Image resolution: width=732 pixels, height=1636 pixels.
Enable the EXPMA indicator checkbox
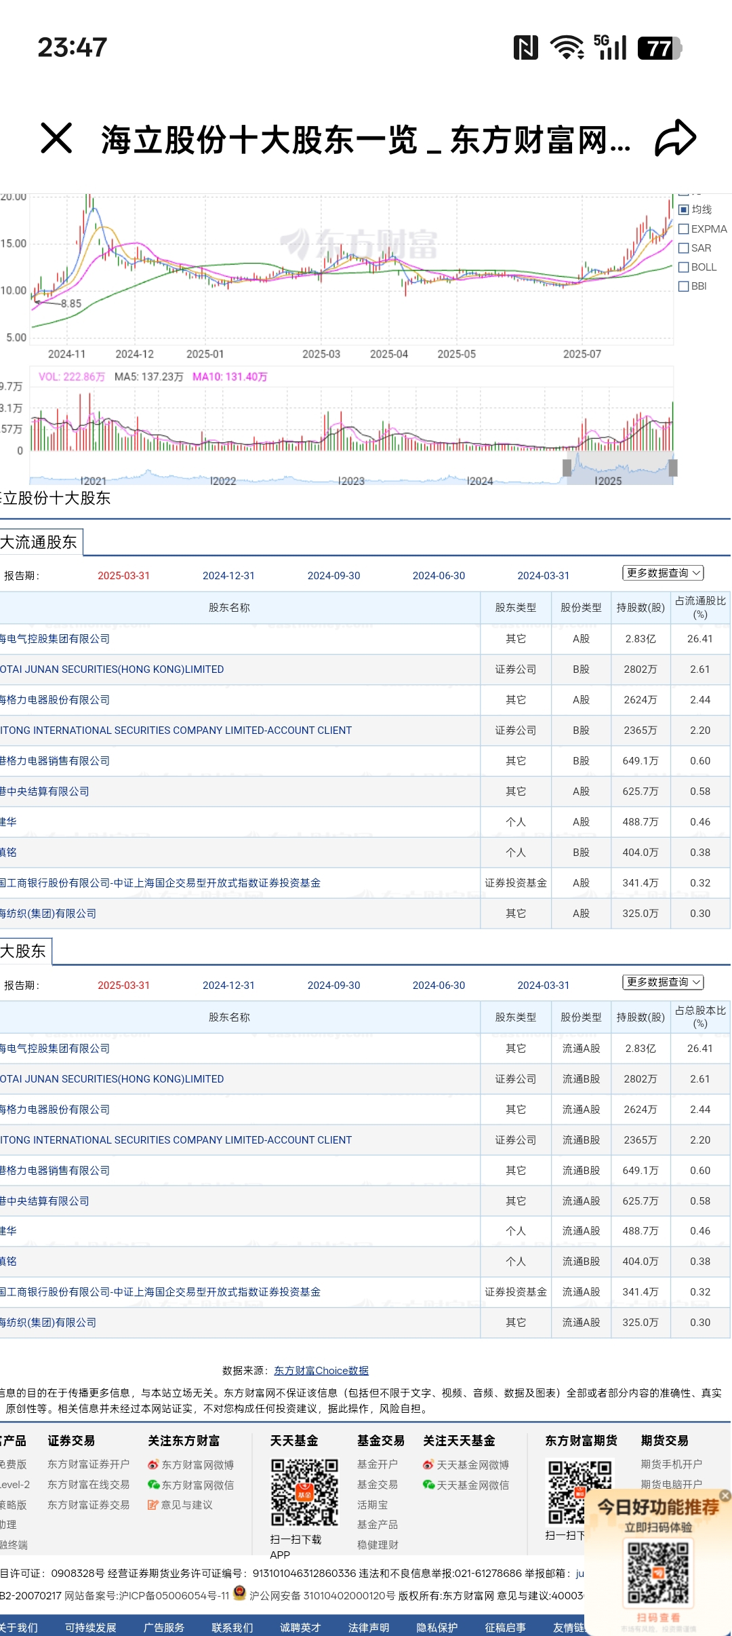coord(684,229)
